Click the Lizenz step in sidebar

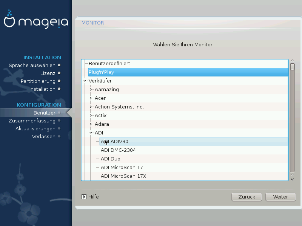(48, 73)
